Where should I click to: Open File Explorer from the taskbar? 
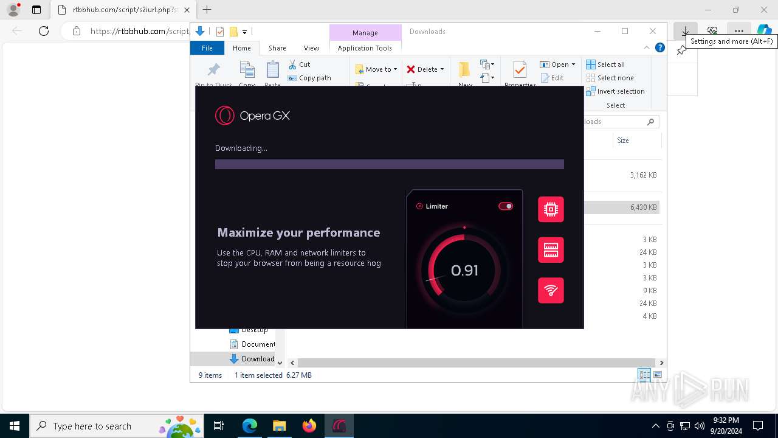[x=279, y=426]
